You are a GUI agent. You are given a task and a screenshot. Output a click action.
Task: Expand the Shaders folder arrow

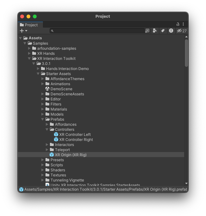42,170
